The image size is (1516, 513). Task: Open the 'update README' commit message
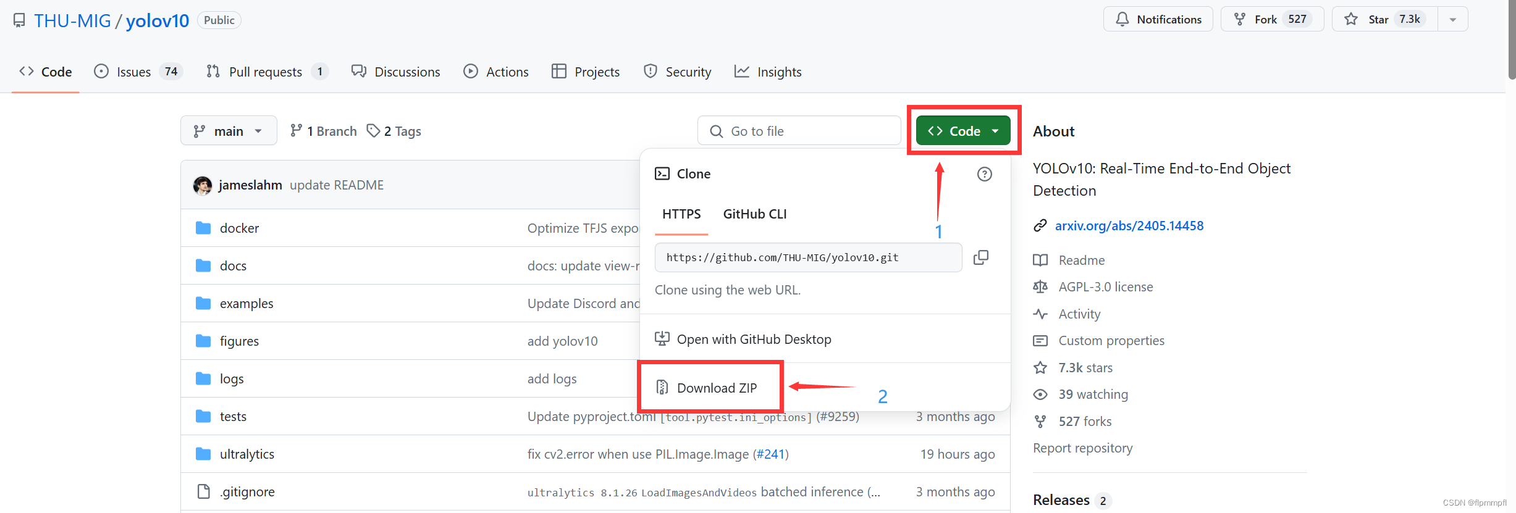tap(337, 185)
